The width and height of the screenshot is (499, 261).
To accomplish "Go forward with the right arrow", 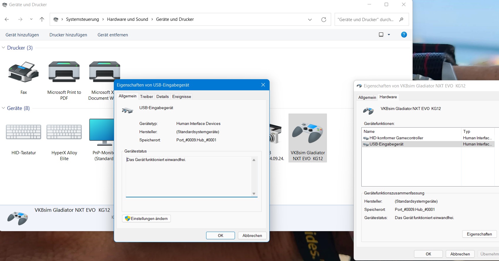I will coord(20,19).
